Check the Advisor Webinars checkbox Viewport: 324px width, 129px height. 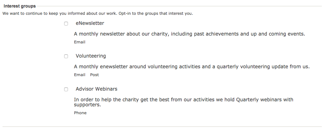[x=66, y=89]
